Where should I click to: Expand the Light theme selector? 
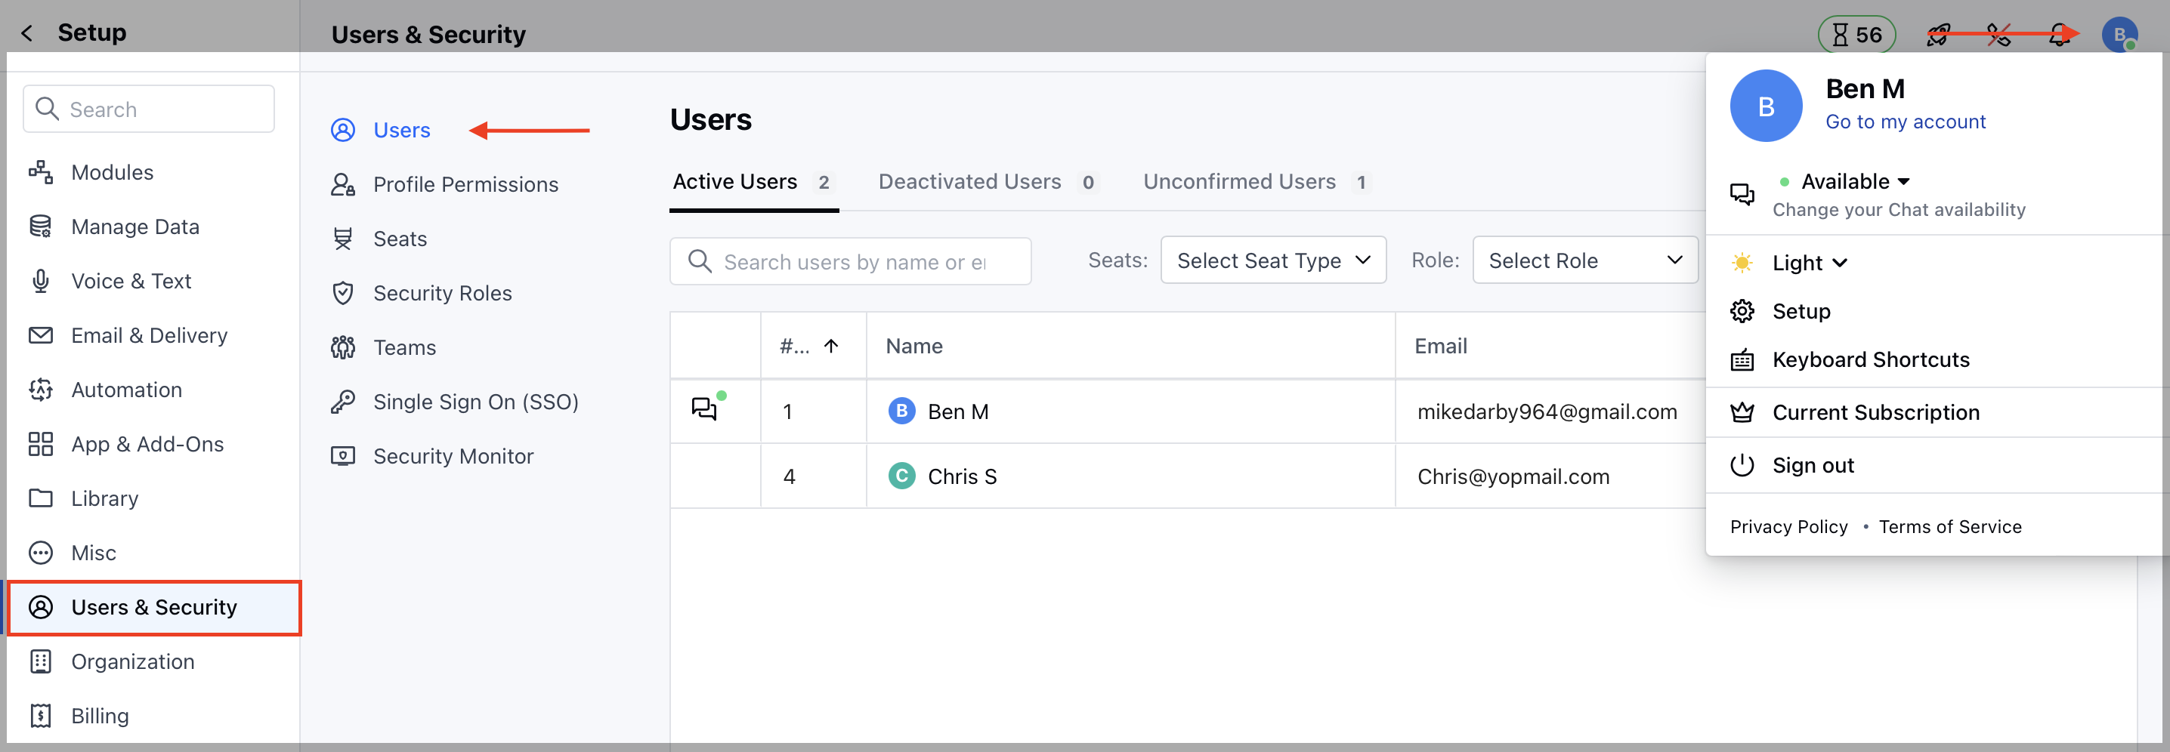[x=1810, y=262]
